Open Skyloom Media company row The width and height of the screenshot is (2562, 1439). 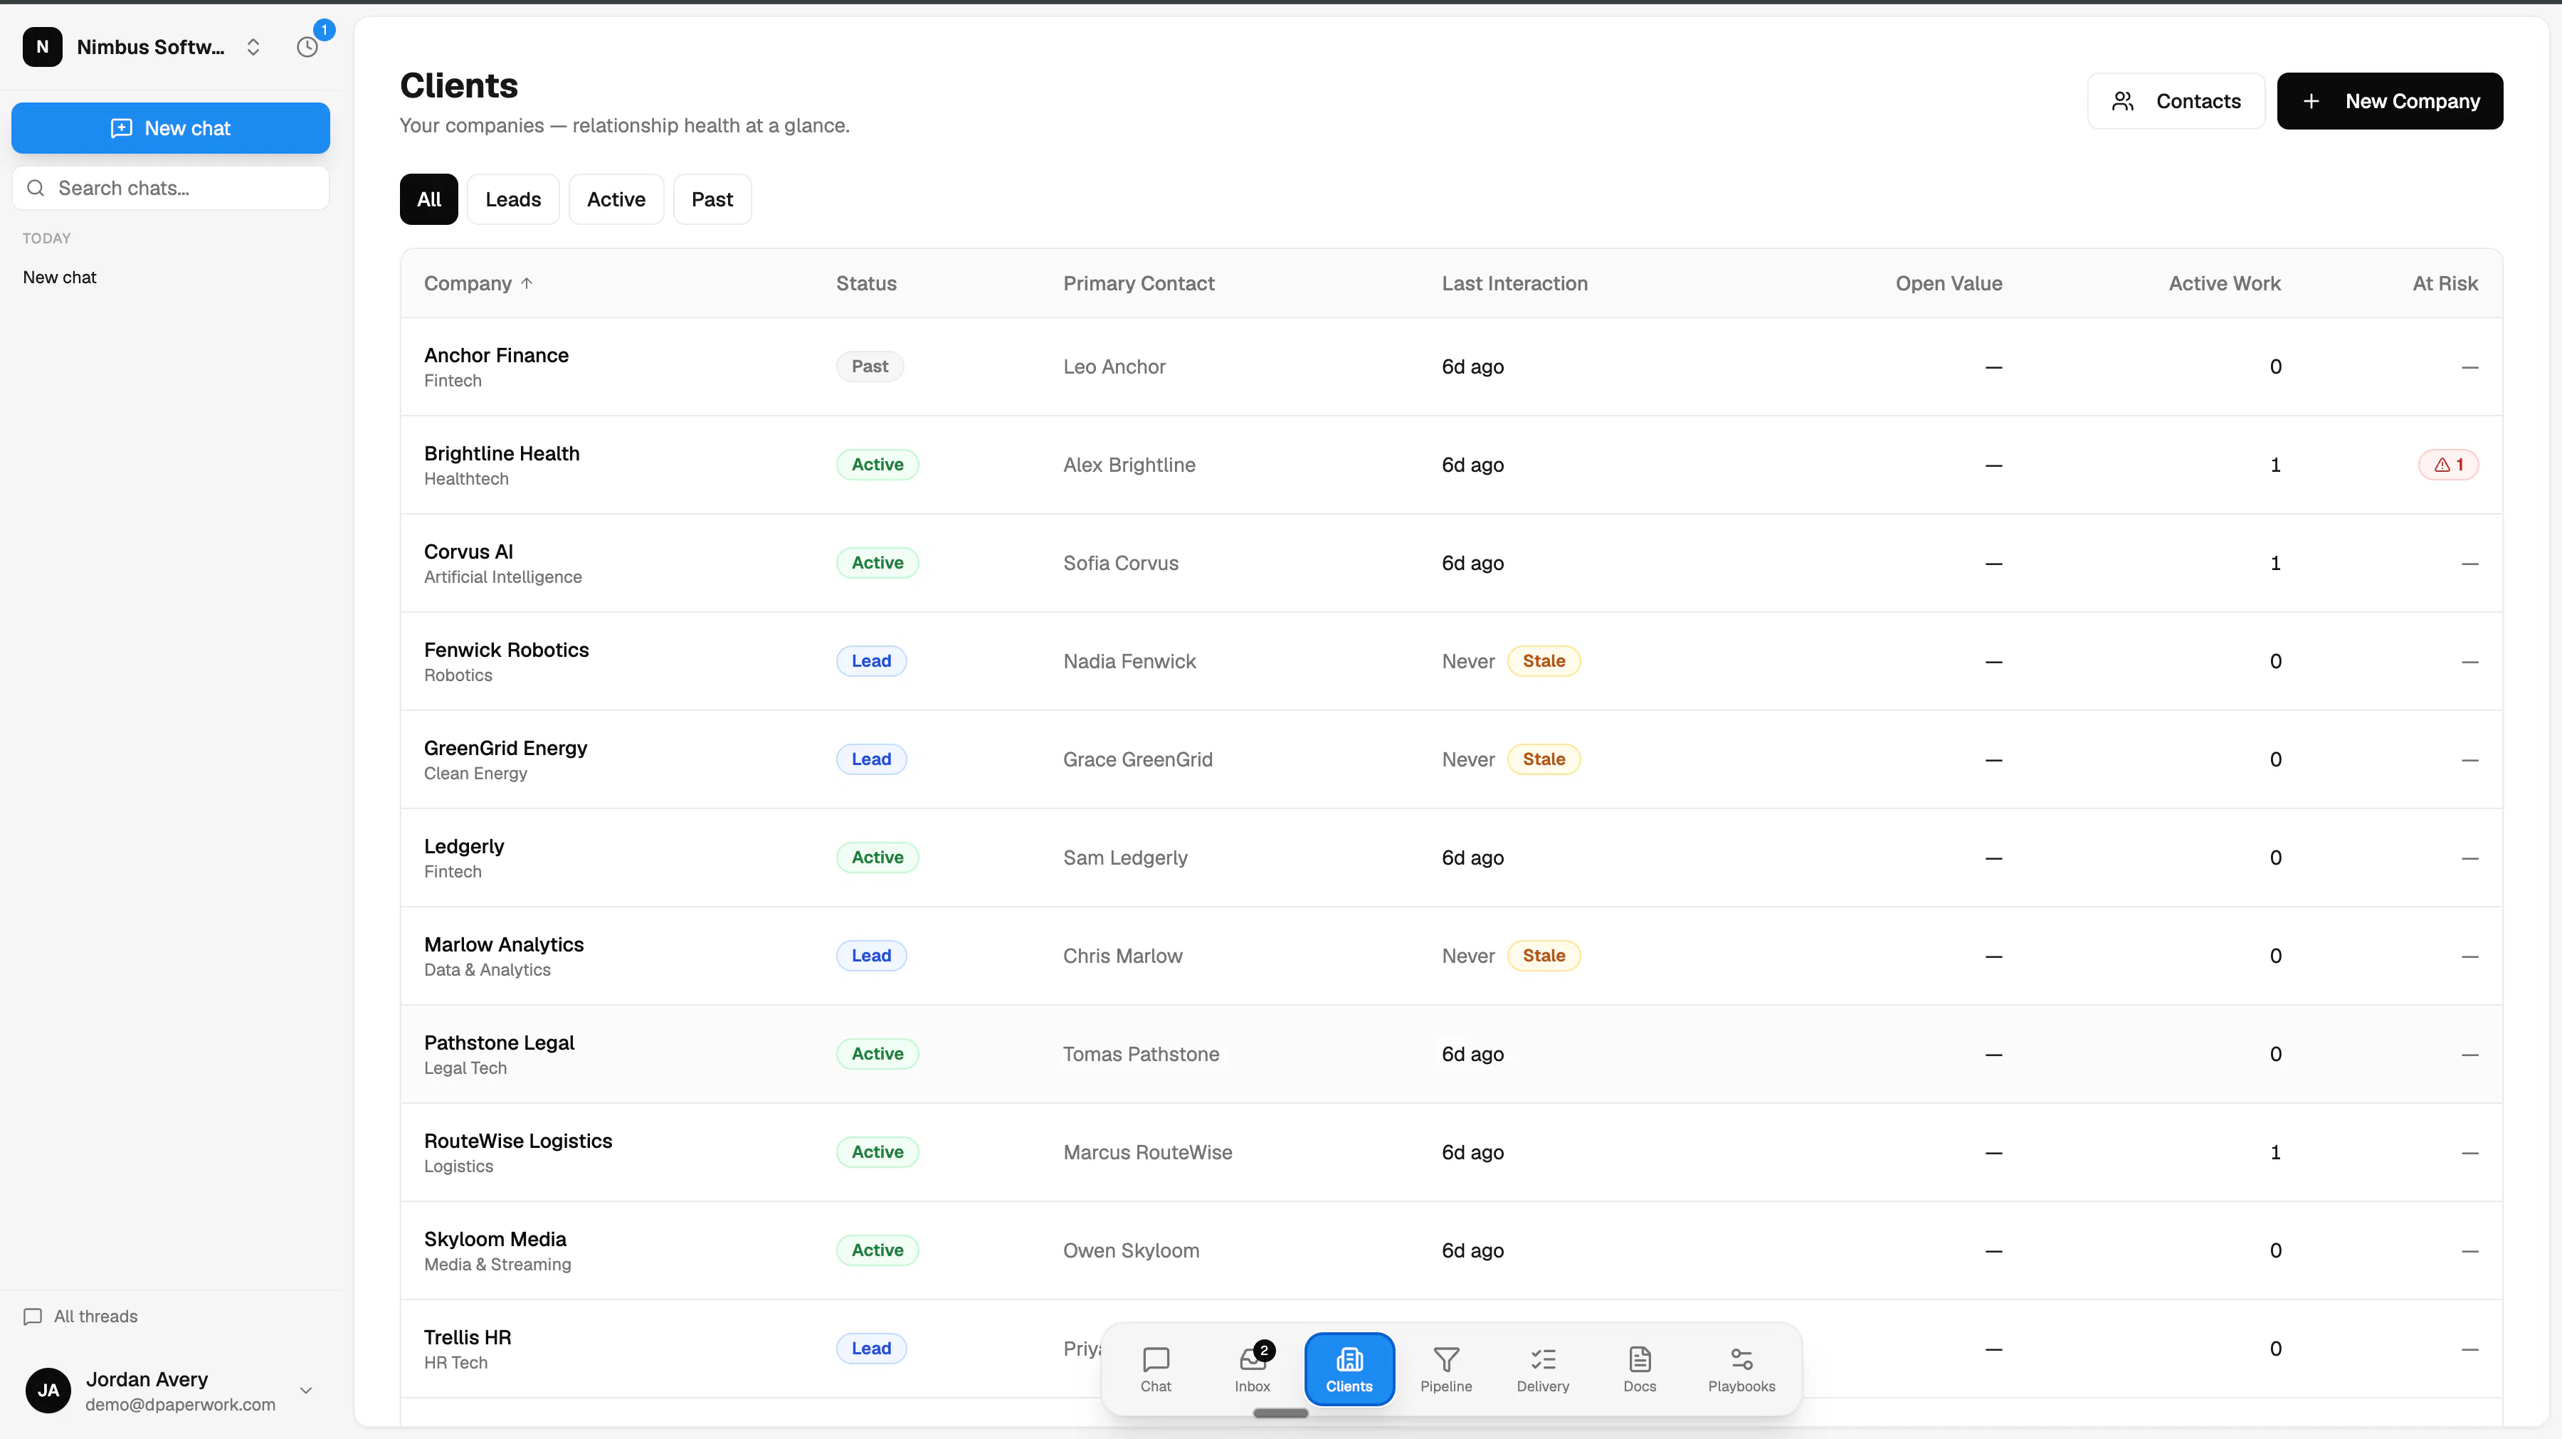[x=1451, y=1250]
